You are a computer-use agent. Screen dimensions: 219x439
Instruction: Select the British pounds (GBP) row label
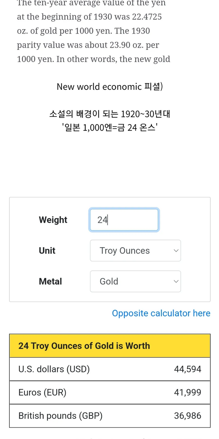coord(61,416)
